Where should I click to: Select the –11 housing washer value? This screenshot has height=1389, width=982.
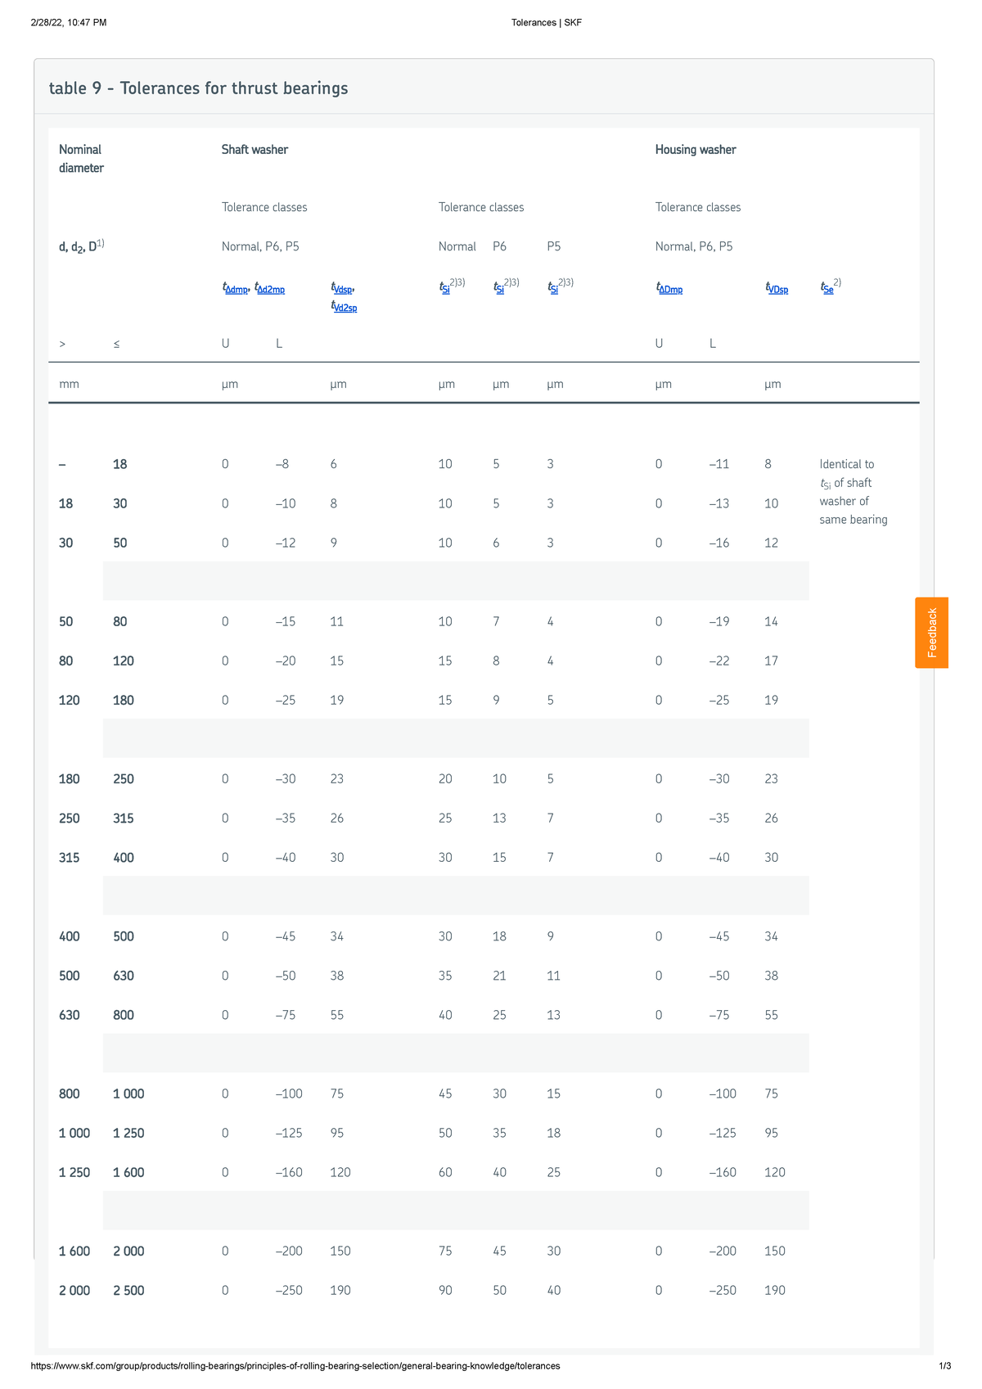[x=718, y=464]
